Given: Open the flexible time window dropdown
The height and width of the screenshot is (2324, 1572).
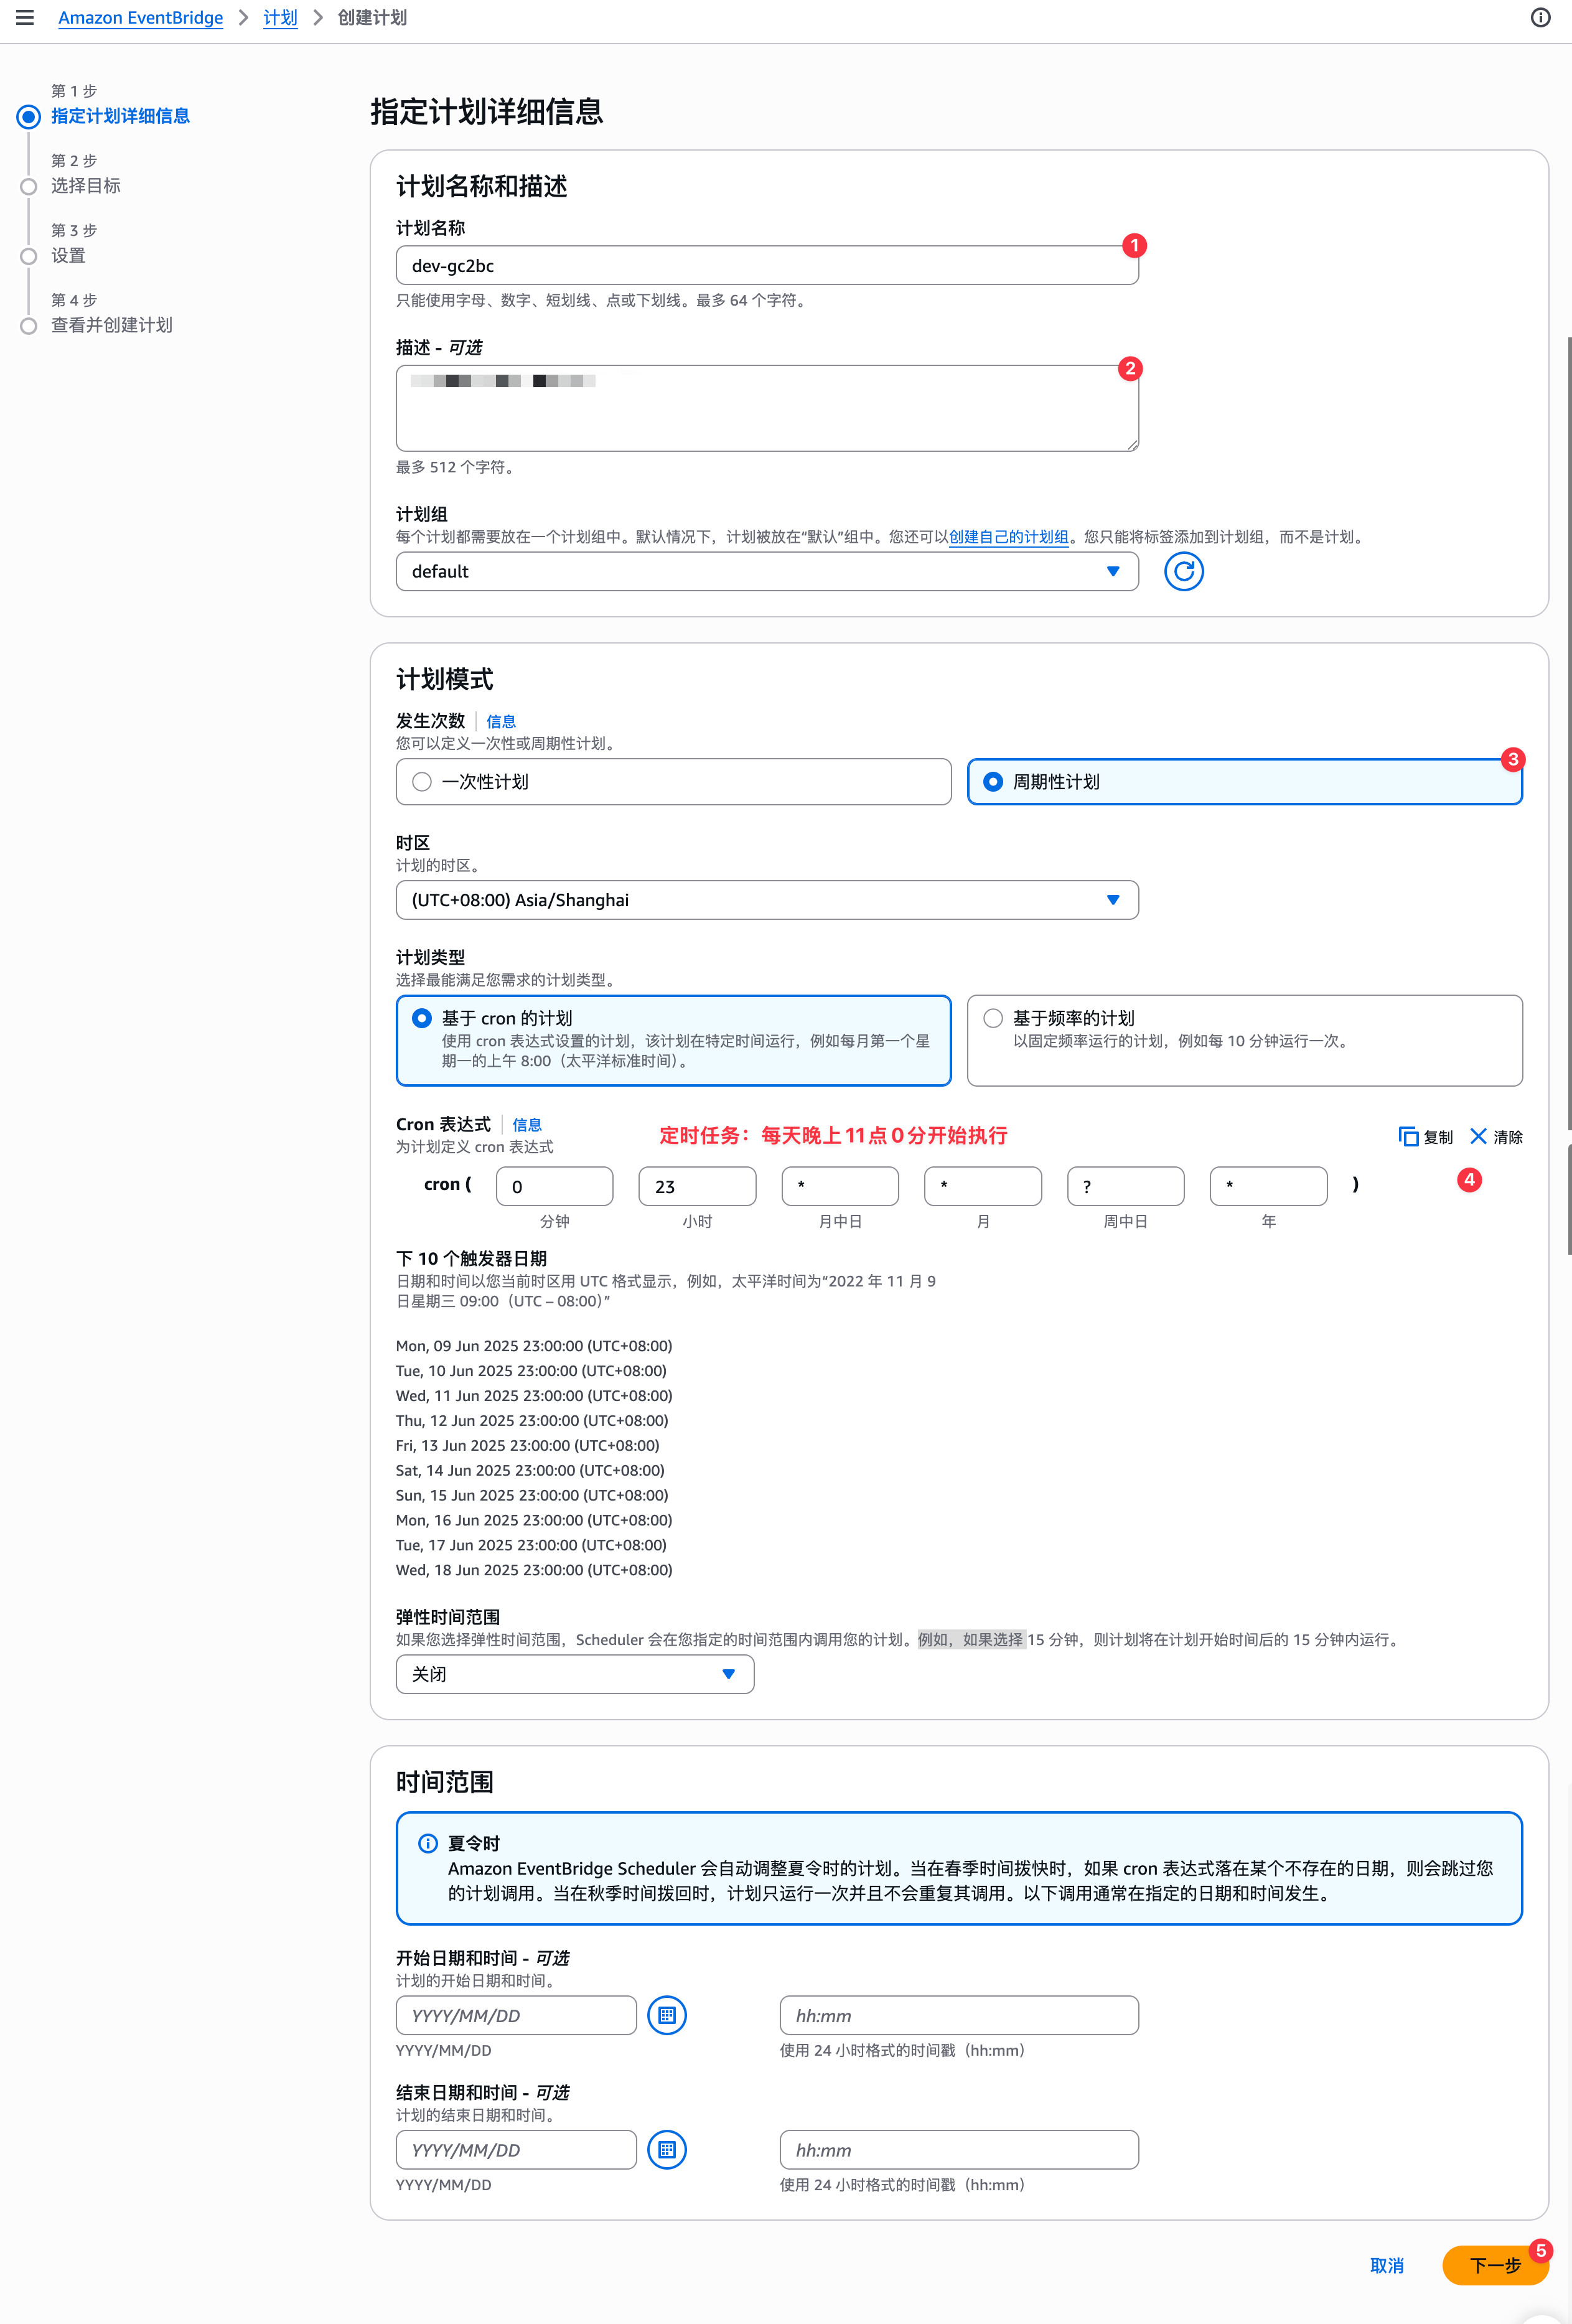Looking at the screenshot, I should coord(575,1674).
